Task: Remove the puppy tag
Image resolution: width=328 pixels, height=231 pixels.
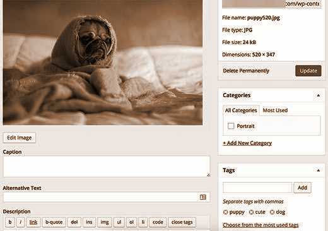Action: [225, 212]
